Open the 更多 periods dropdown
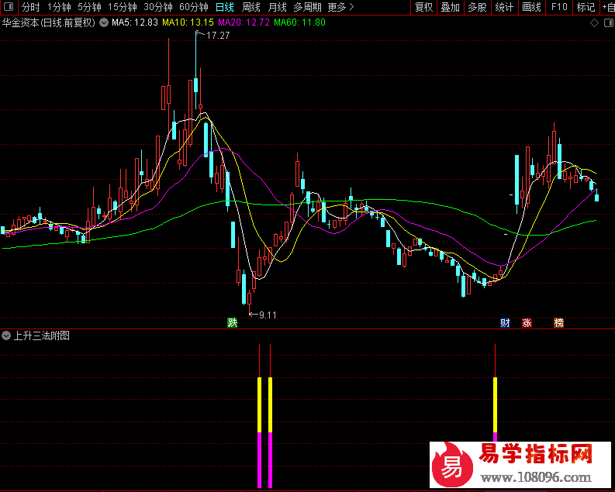Screen dimensions: 615x492 pos(340,7)
